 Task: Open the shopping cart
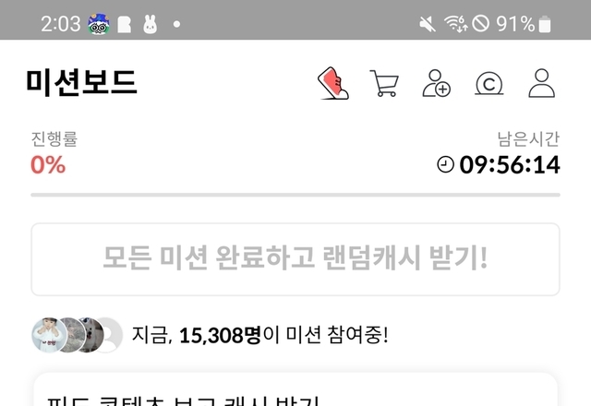pyautogui.click(x=384, y=83)
